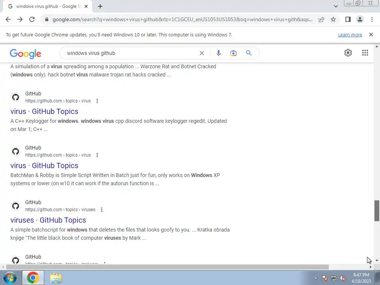380x285 pixels.
Task: Open the 'virus · GitHub Topics' result about BatchMan & Robby
Action: [45, 166]
